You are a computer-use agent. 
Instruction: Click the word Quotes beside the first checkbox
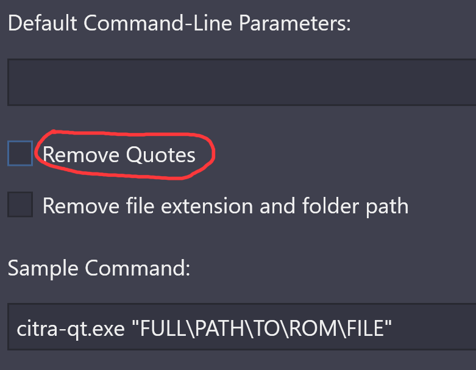pyautogui.click(x=161, y=154)
